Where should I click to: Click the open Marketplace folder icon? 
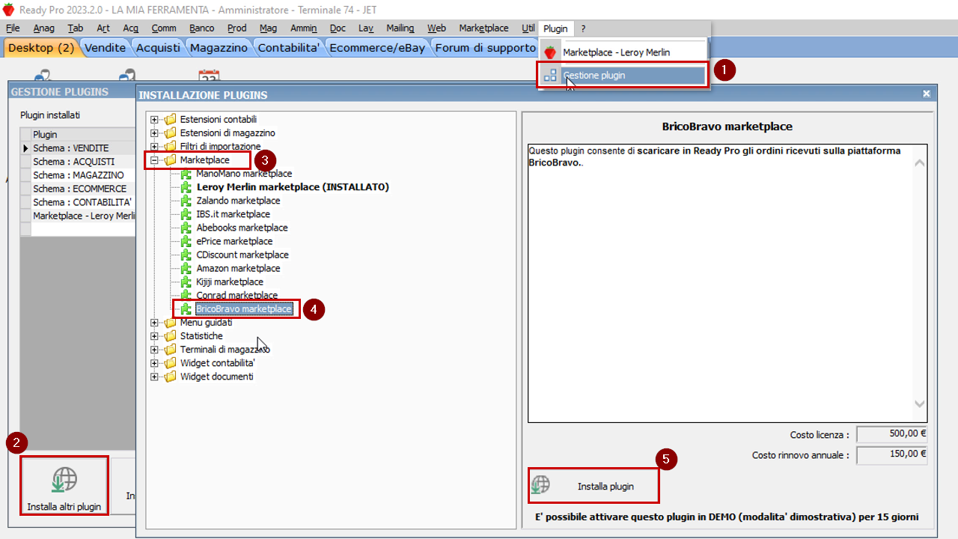tap(170, 159)
